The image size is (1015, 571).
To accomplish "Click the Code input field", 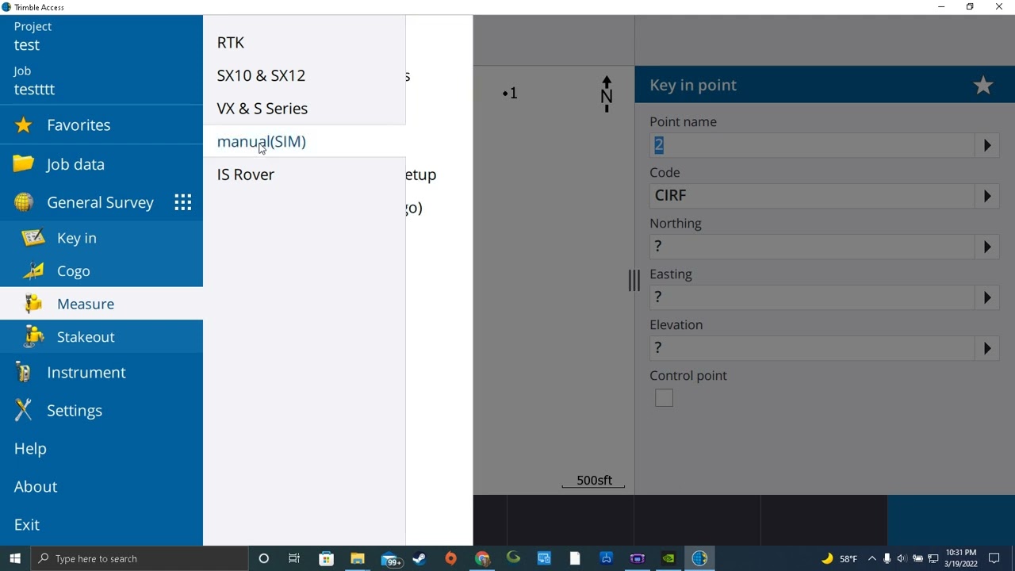I will click(812, 196).
